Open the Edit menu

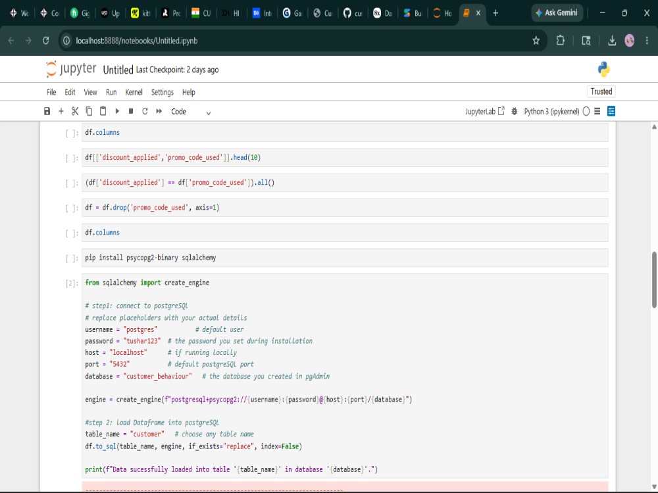pyautogui.click(x=70, y=92)
